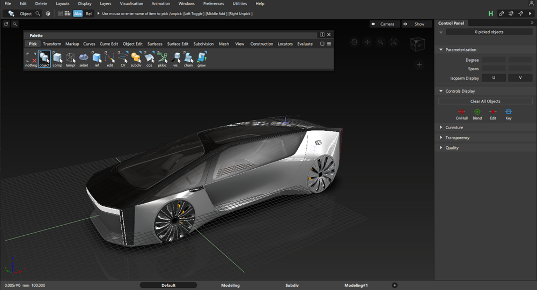
Task: Click the Degree input field
Action: point(494,60)
